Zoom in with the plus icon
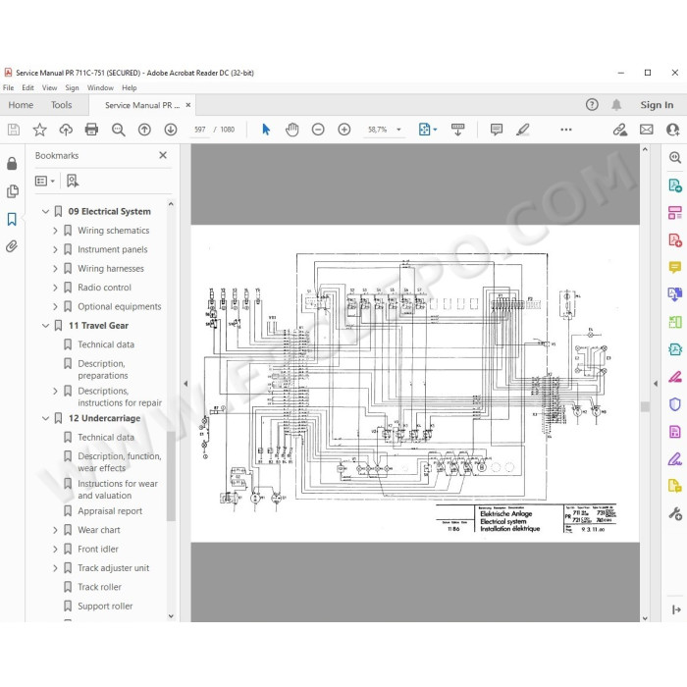687x687 pixels. [x=344, y=130]
